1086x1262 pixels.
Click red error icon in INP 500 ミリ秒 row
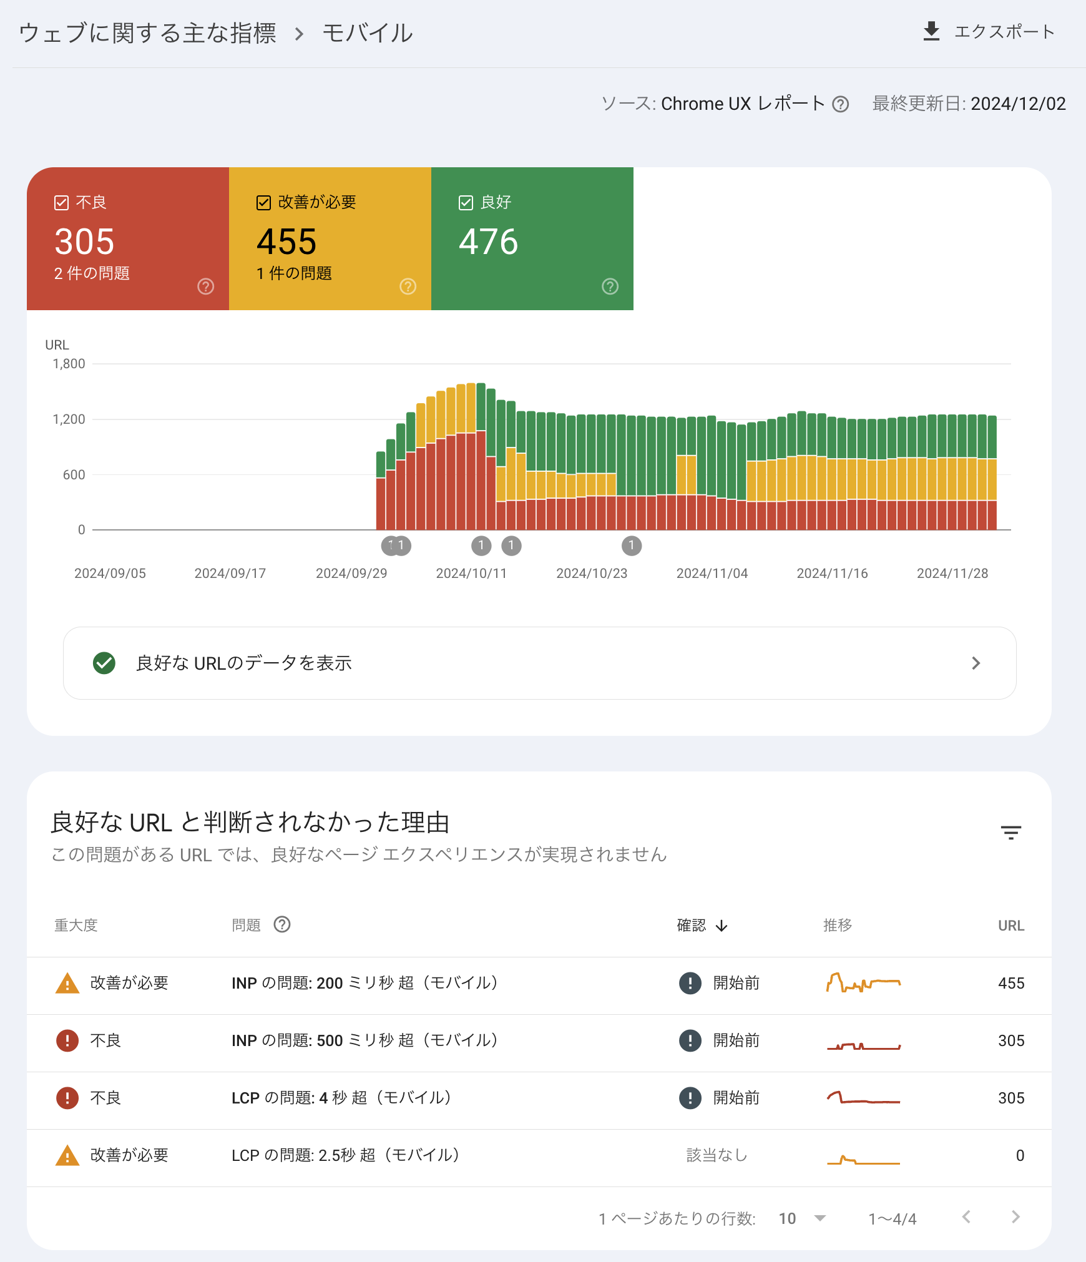[67, 1040]
